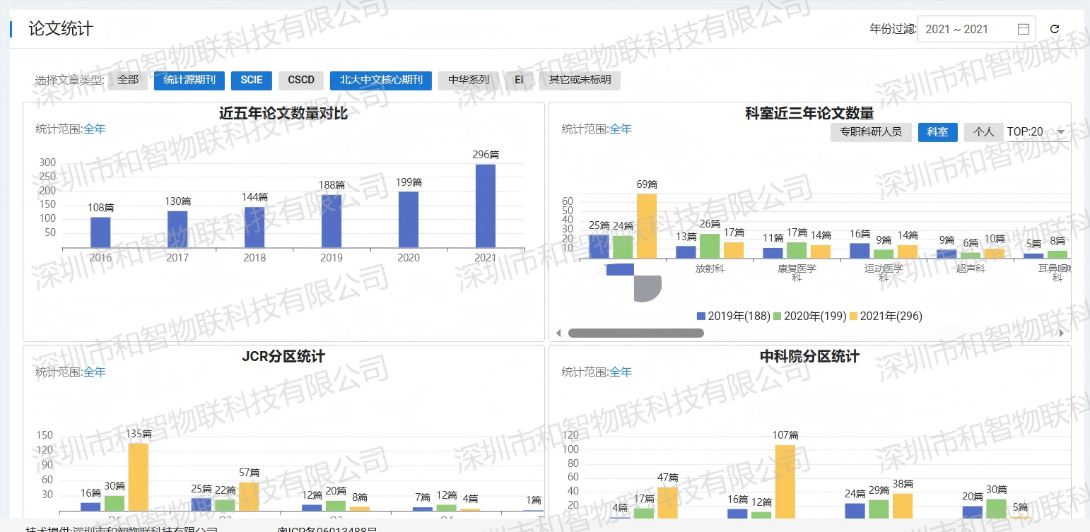Switch to the 个人 view

tap(984, 132)
